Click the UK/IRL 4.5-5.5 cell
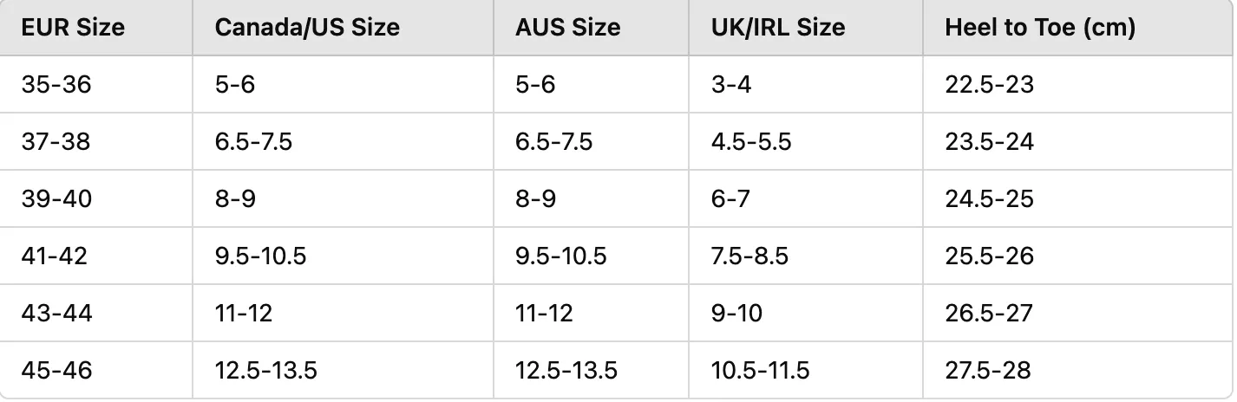The width and height of the screenshot is (1237, 402). (x=807, y=141)
